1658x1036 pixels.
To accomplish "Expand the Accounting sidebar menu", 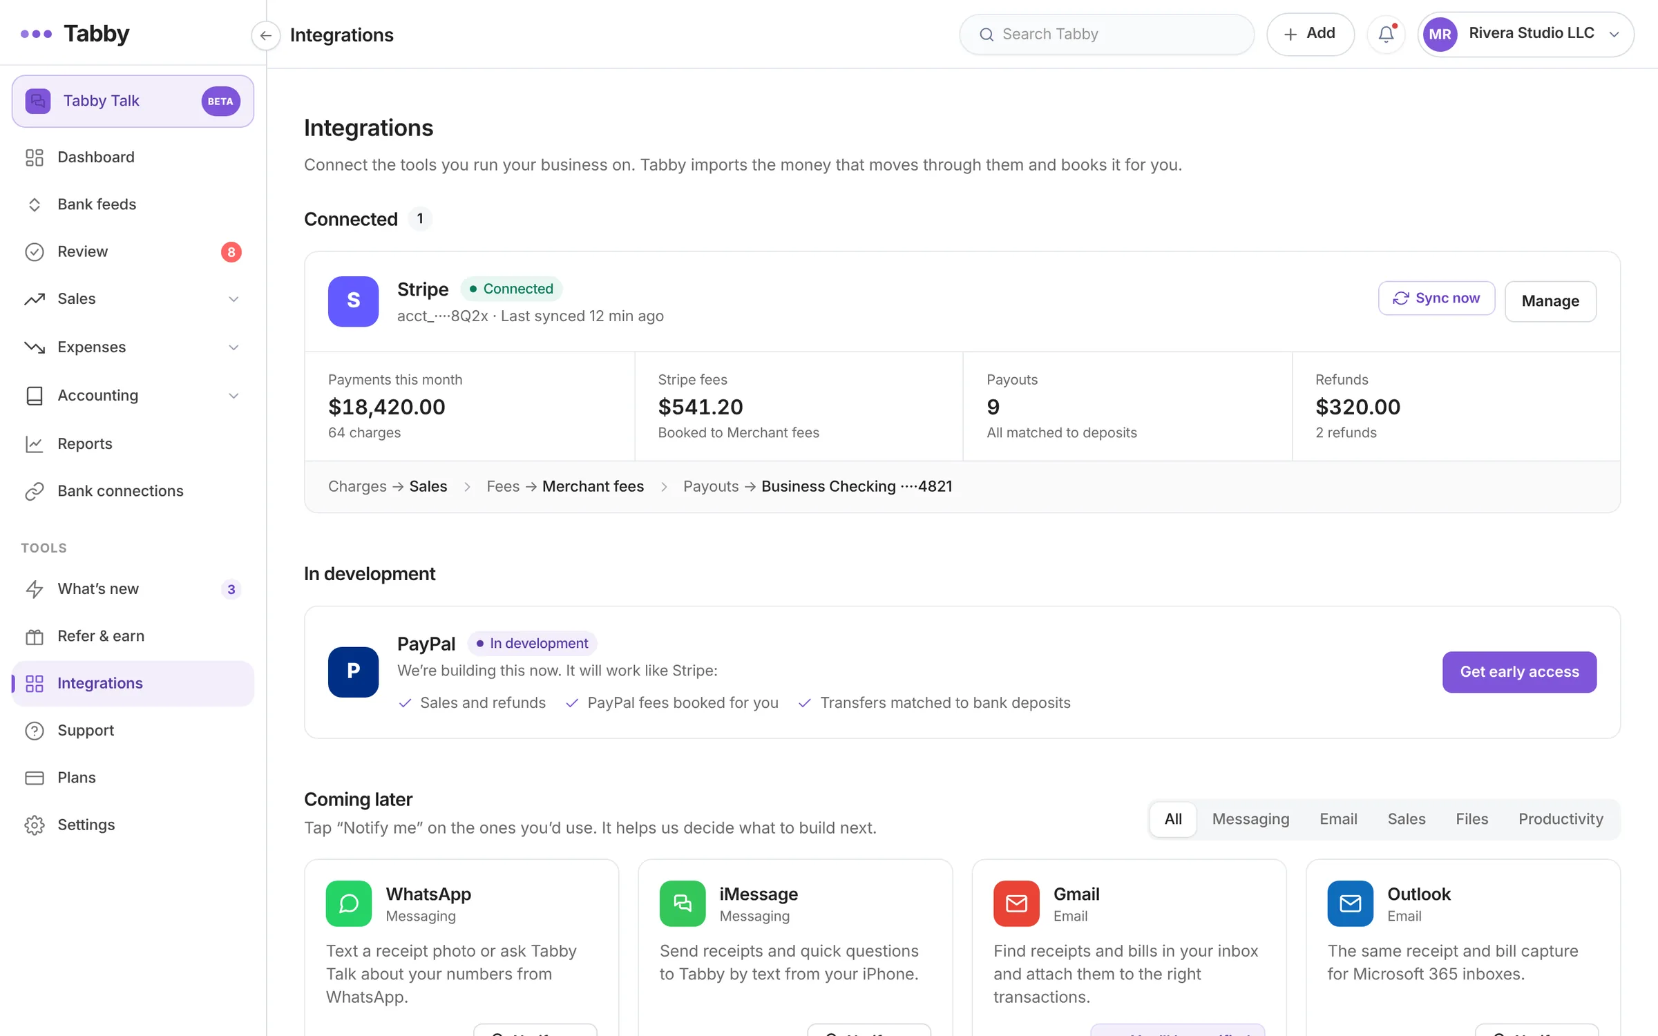I will [133, 396].
